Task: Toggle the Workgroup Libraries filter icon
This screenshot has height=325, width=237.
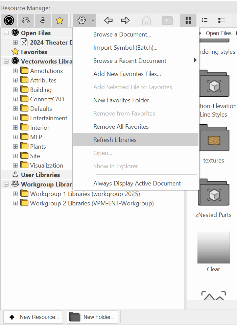Action: coord(26,20)
